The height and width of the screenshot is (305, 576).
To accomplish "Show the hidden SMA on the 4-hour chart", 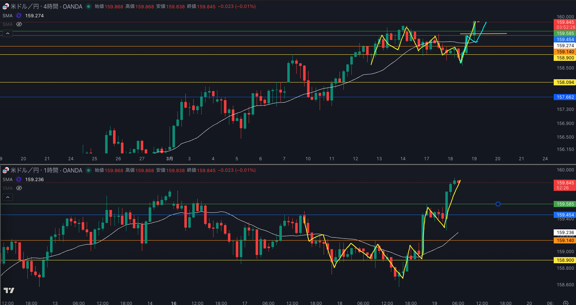I will coord(19,24).
